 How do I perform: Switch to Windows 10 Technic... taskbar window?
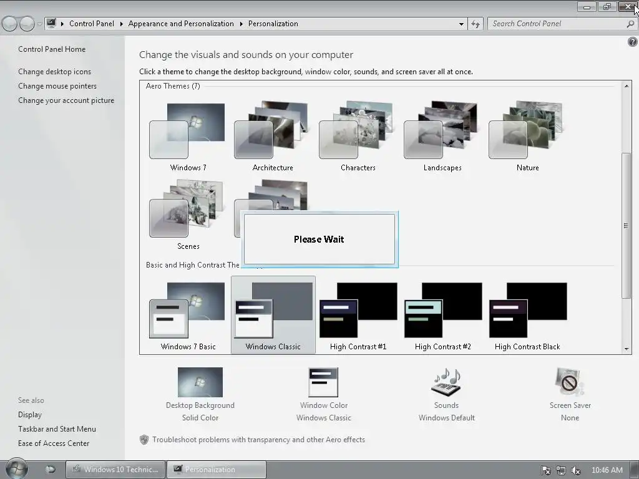(115, 470)
